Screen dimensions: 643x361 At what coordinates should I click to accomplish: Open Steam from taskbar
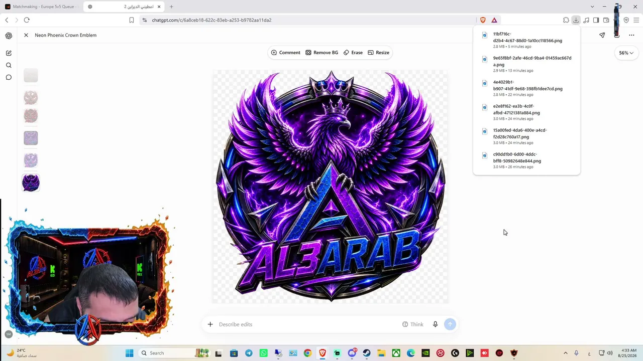pyautogui.click(x=367, y=353)
